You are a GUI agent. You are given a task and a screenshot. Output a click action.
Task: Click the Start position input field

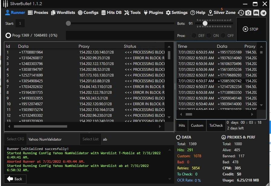coord(20,23)
